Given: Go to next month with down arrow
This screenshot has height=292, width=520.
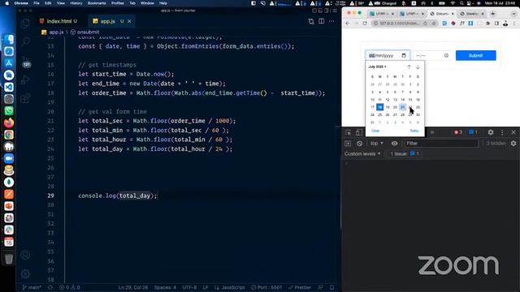Looking at the screenshot, I should [418, 67].
